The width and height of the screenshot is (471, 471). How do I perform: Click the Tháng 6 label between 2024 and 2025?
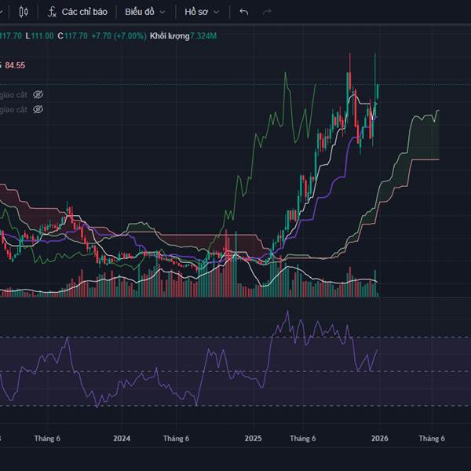(177, 439)
